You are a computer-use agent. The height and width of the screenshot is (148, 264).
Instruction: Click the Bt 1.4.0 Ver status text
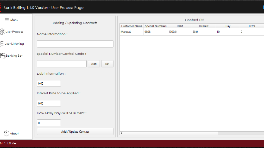coord(8,143)
